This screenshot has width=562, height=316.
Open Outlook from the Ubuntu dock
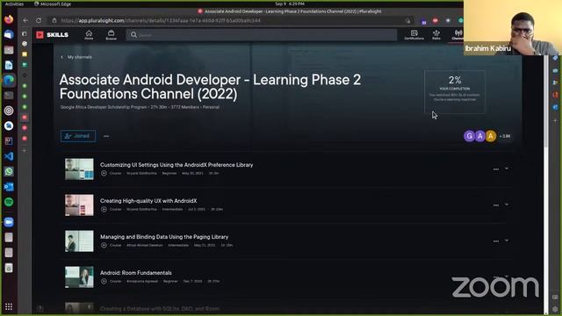coord(9,187)
